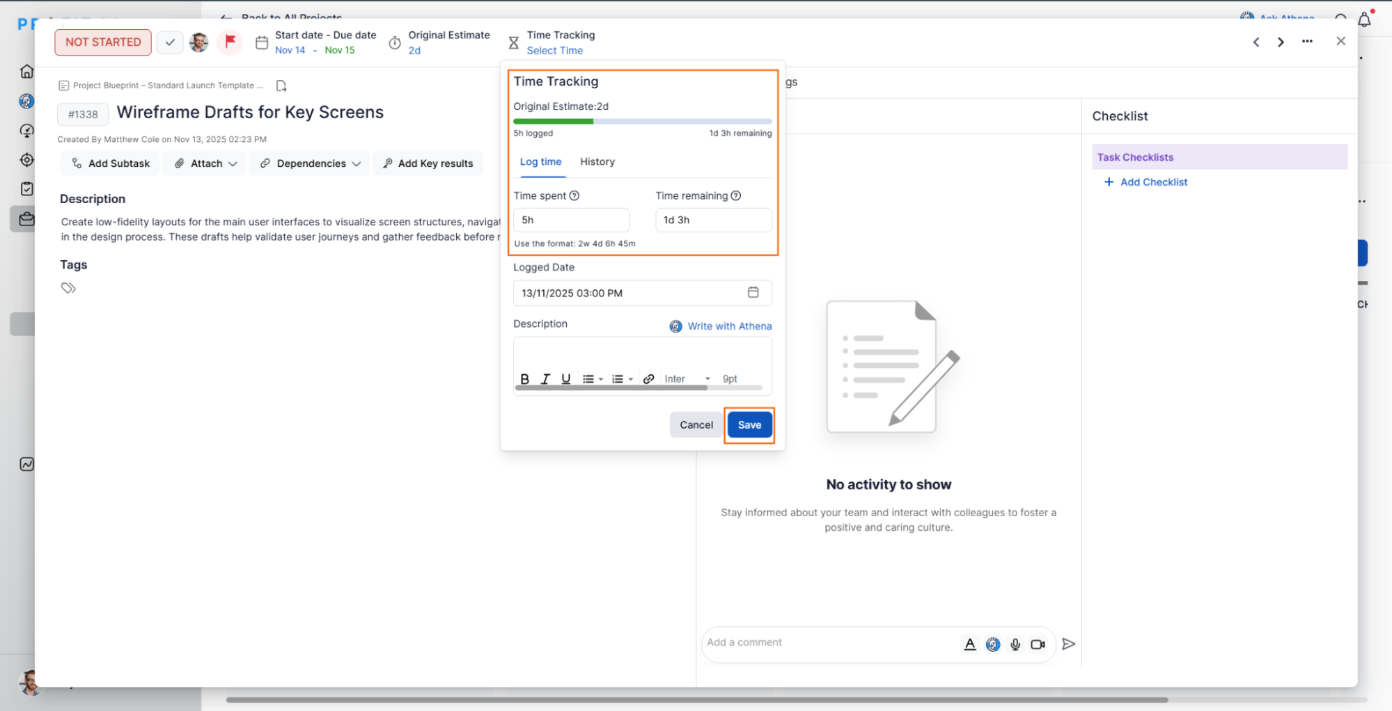Click the time tracking progress bar
Image resolution: width=1392 pixels, height=711 pixels.
pyautogui.click(x=642, y=121)
